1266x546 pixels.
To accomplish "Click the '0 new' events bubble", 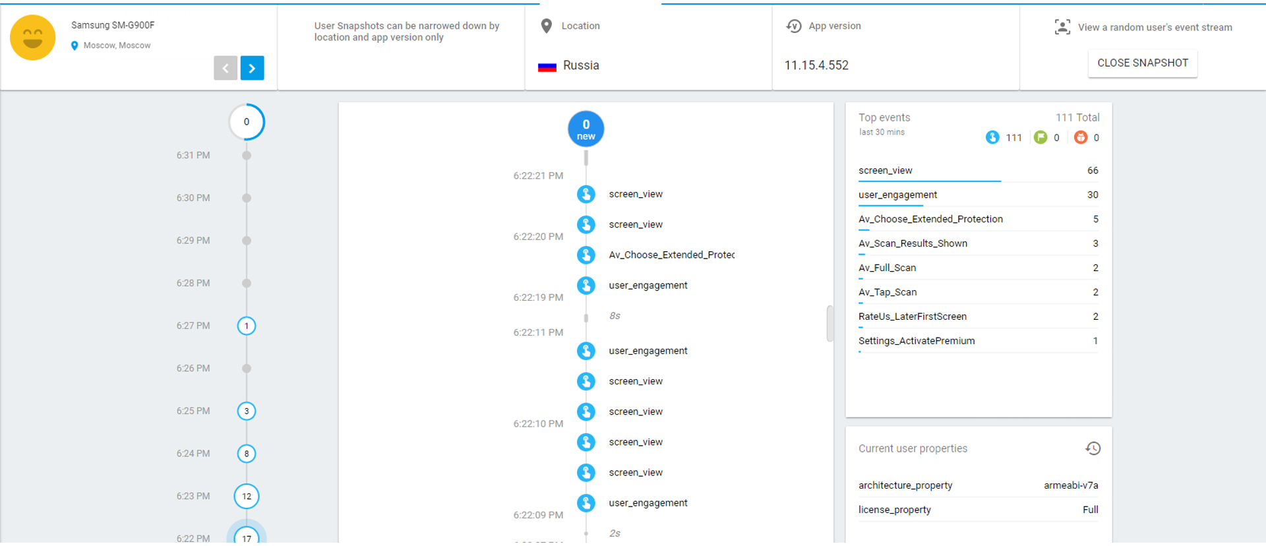I will pyautogui.click(x=586, y=129).
